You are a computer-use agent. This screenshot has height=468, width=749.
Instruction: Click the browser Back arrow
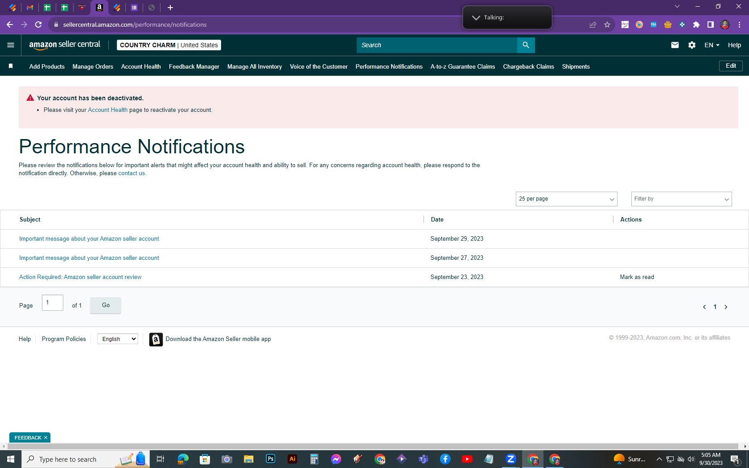click(x=10, y=25)
